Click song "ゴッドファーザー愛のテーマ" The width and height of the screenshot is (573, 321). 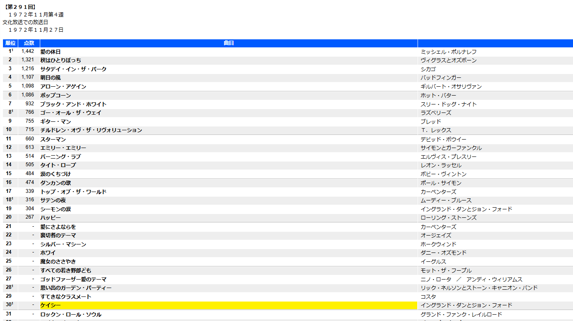pos(73,280)
